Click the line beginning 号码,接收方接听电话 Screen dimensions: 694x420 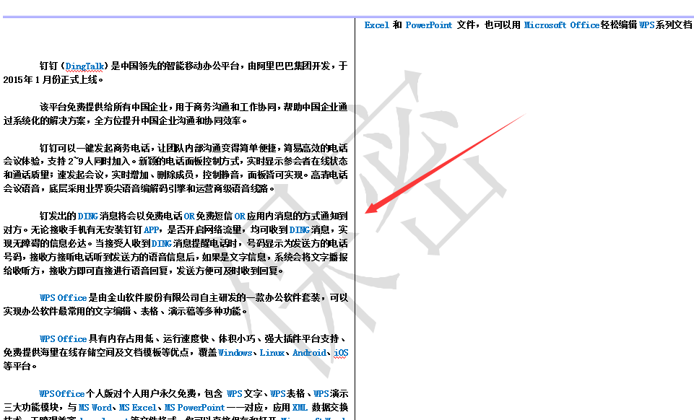175,258
